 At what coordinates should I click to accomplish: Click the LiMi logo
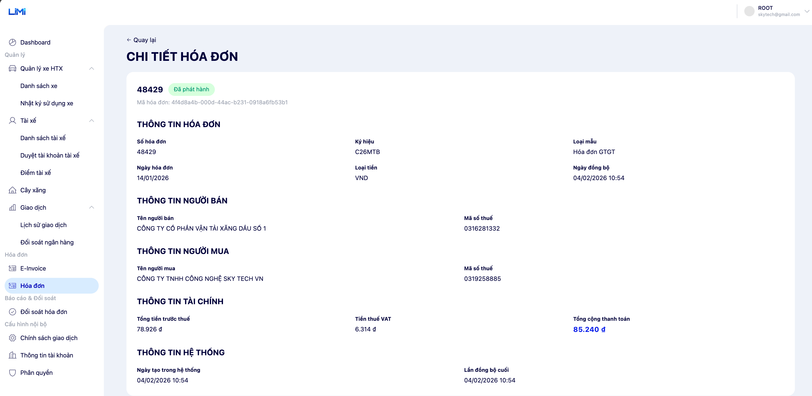coord(17,12)
